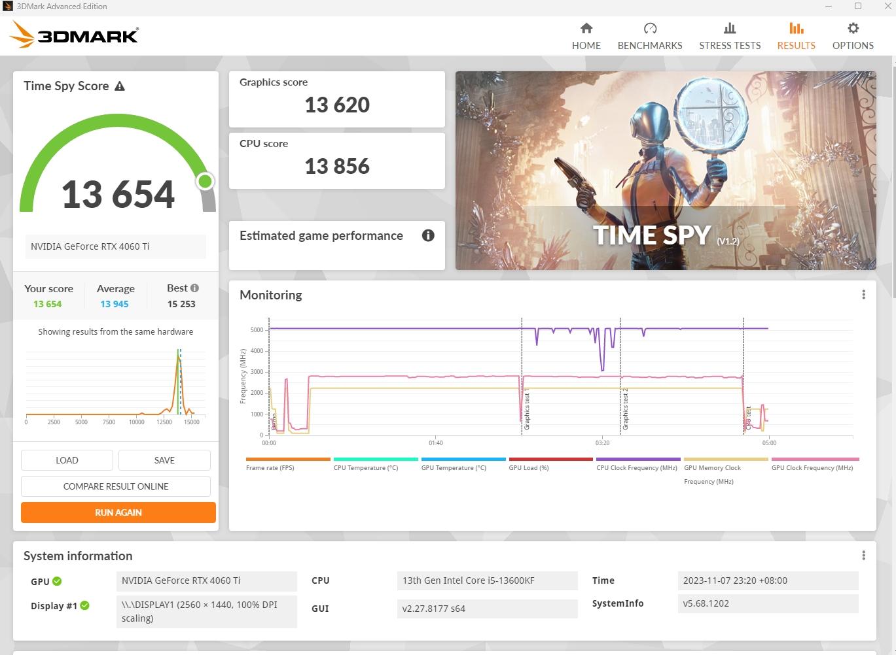
Task: Select the Results tab
Action: coord(796,37)
